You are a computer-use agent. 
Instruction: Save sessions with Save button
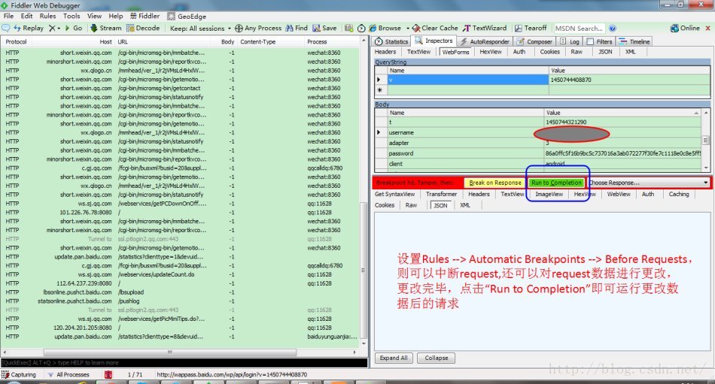tap(324, 29)
